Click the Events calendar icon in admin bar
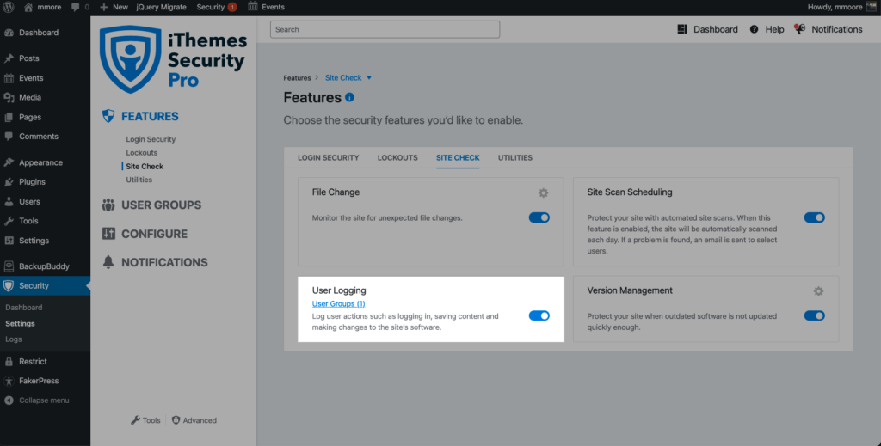 point(253,7)
